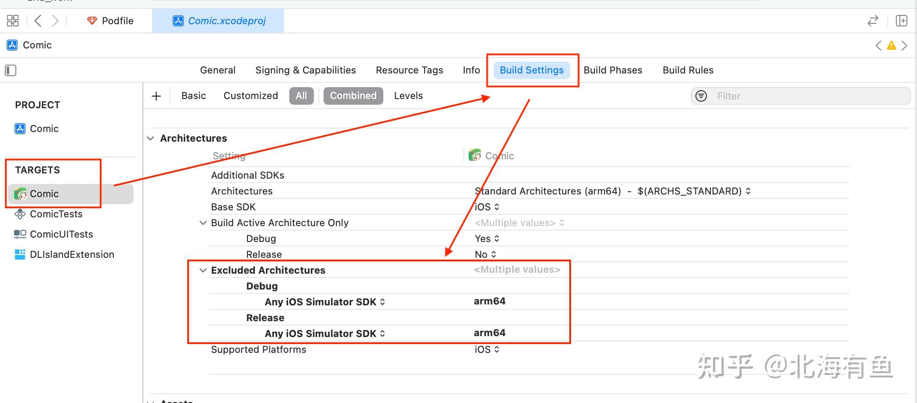Click the Customized filter button
Screen dimensions: 917x403
pos(251,95)
